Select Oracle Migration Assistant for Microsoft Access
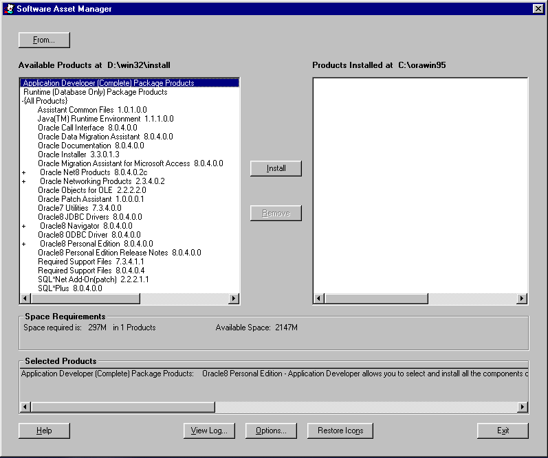548x458 pixels. point(131,163)
